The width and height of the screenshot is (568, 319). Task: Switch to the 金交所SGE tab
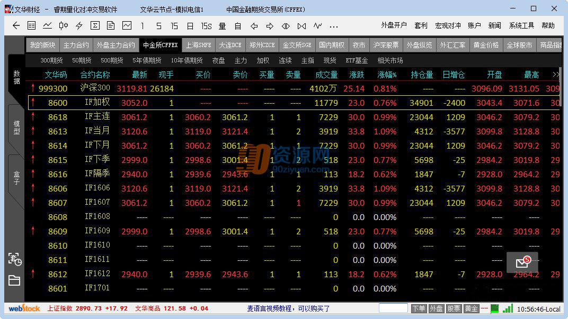pos(297,45)
